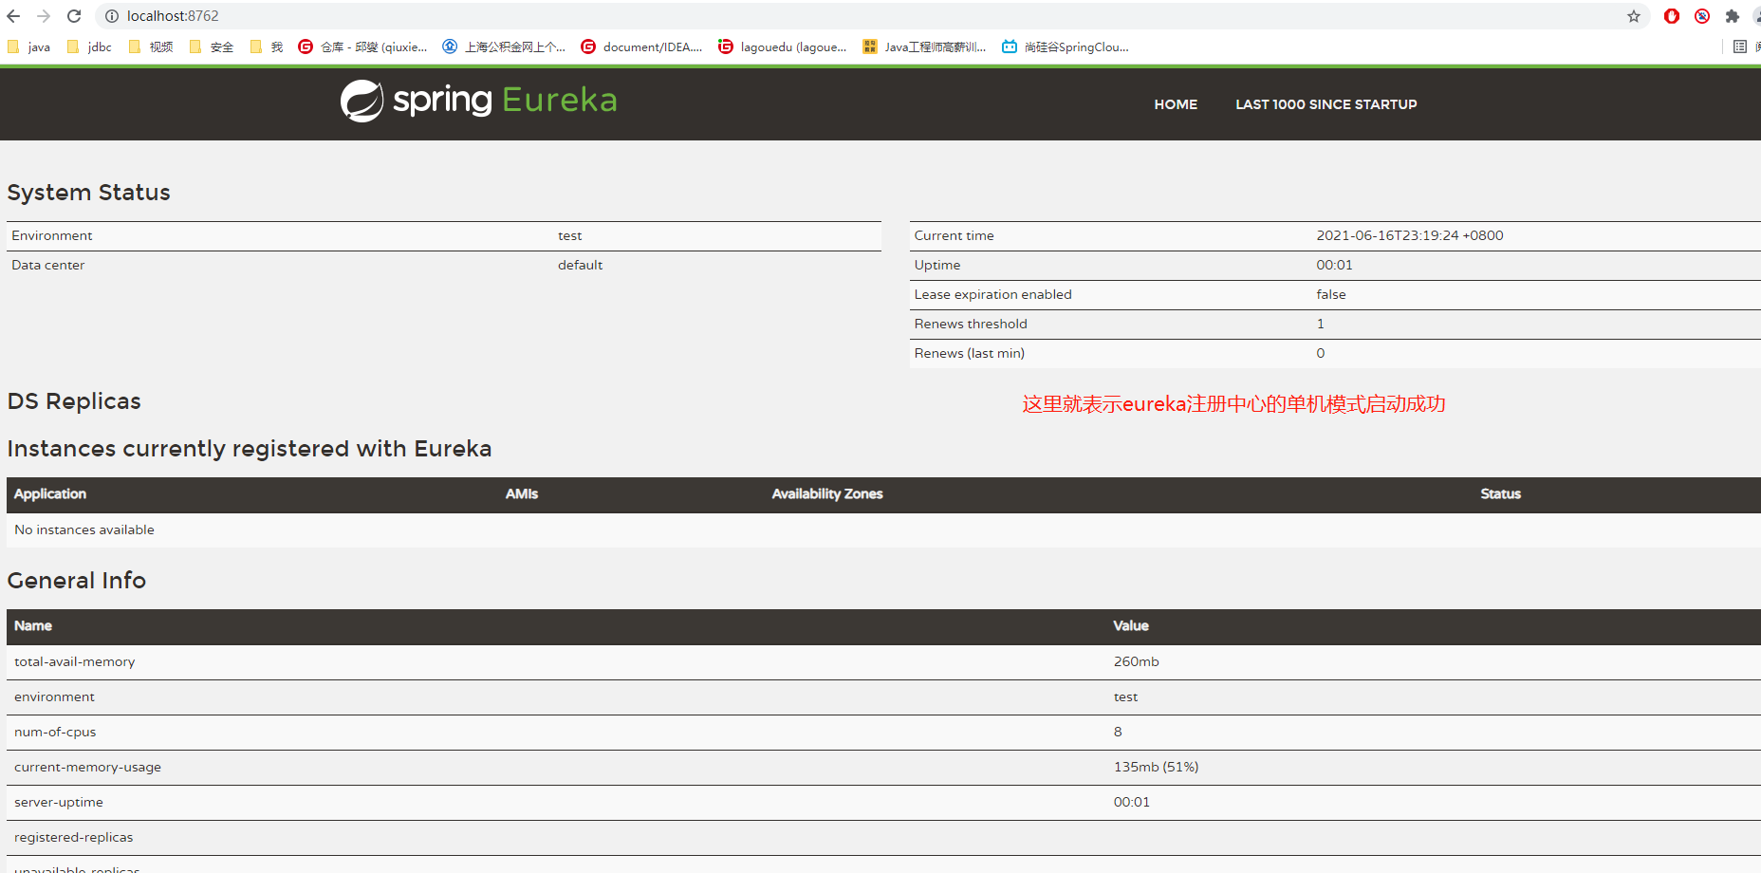Select the DS Replicas heading

point(74,401)
